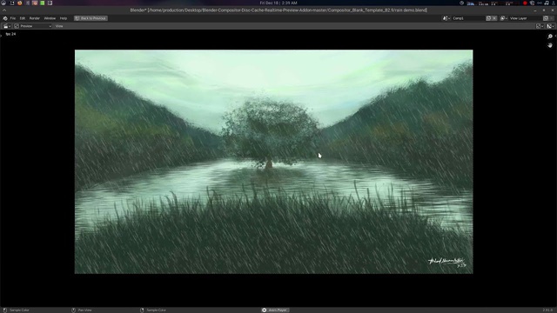Open the Window menu

50,18
